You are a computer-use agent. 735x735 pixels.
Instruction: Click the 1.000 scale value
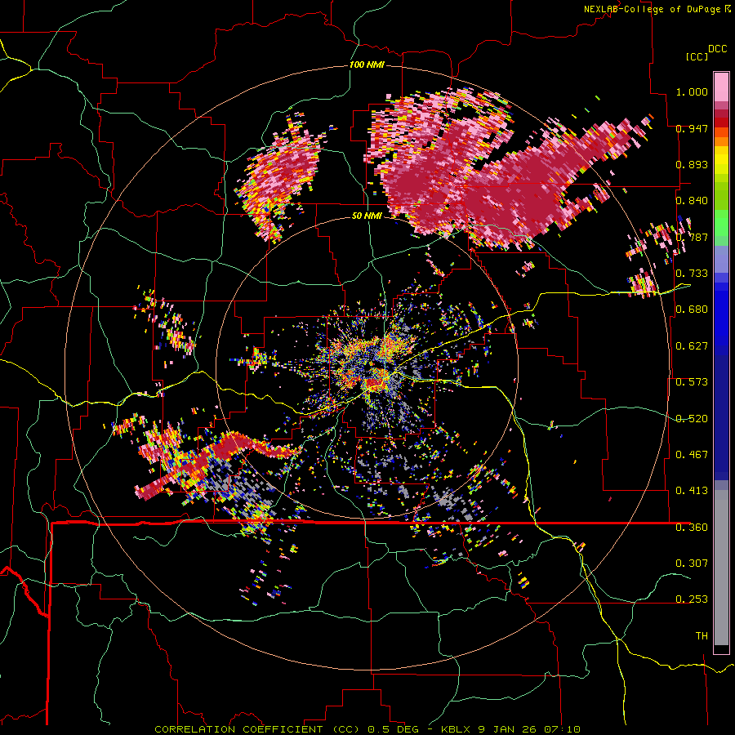pos(692,91)
